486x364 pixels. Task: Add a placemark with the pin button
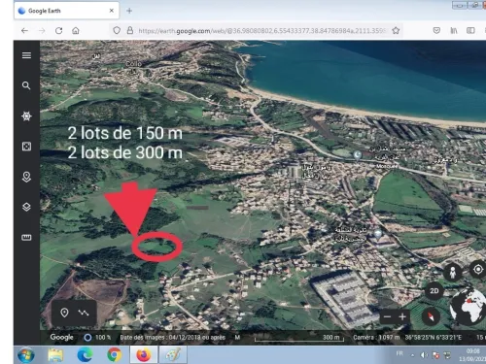[x=64, y=313]
